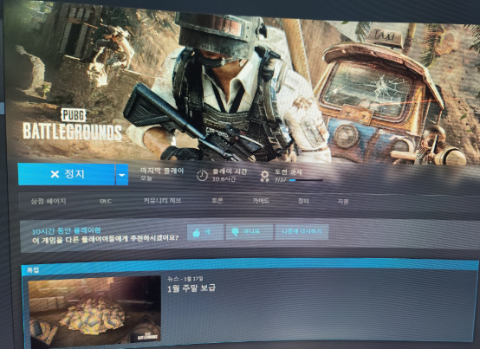Click the 플레이 시간 label
The height and width of the screenshot is (349, 480).
(x=230, y=171)
